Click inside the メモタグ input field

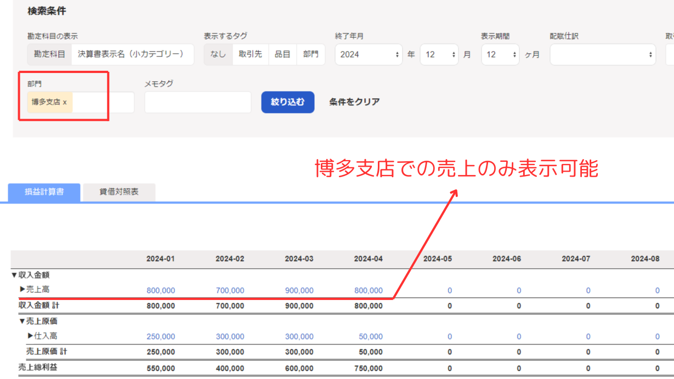(198, 103)
